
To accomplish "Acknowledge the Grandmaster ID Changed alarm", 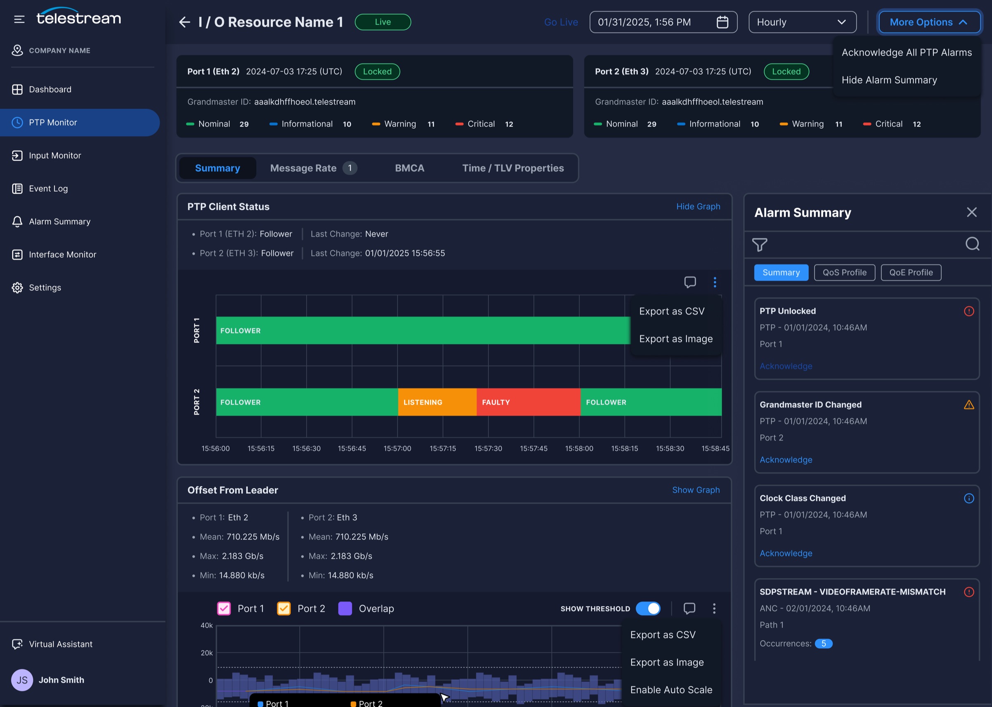I will [x=786, y=460].
